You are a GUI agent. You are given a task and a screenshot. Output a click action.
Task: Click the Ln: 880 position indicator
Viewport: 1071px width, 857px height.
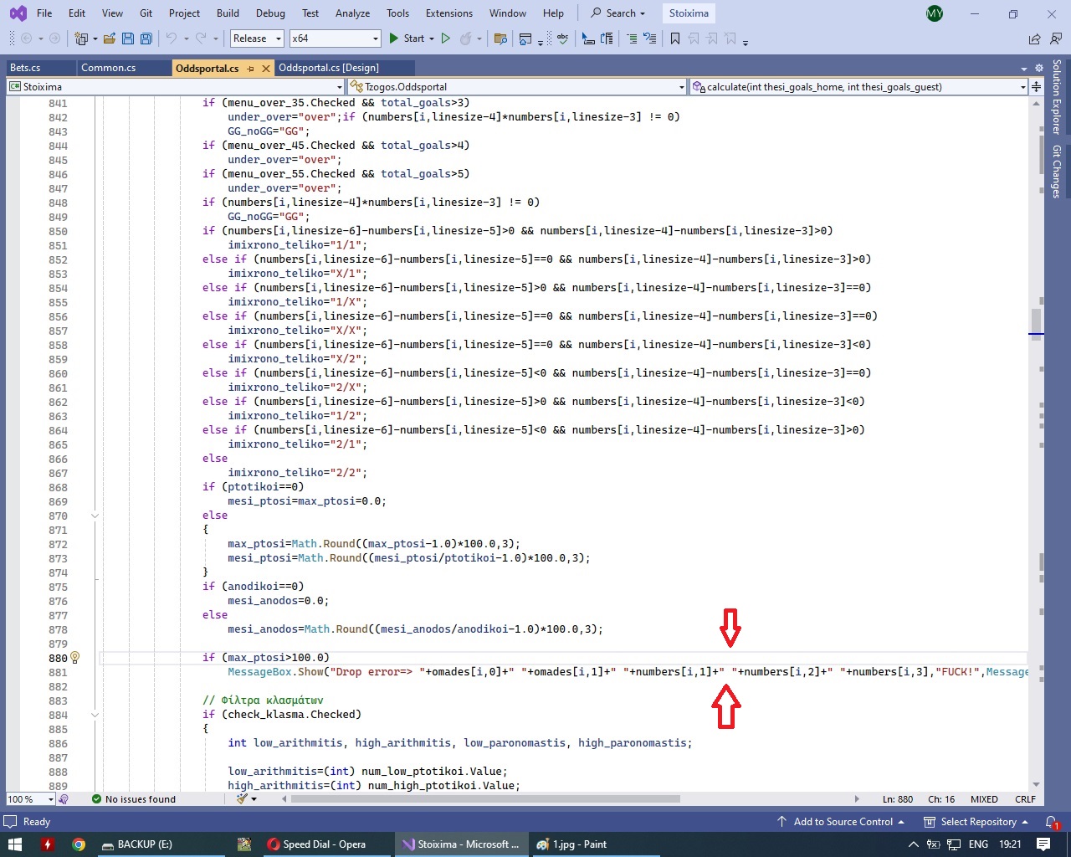(x=898, y=799)
